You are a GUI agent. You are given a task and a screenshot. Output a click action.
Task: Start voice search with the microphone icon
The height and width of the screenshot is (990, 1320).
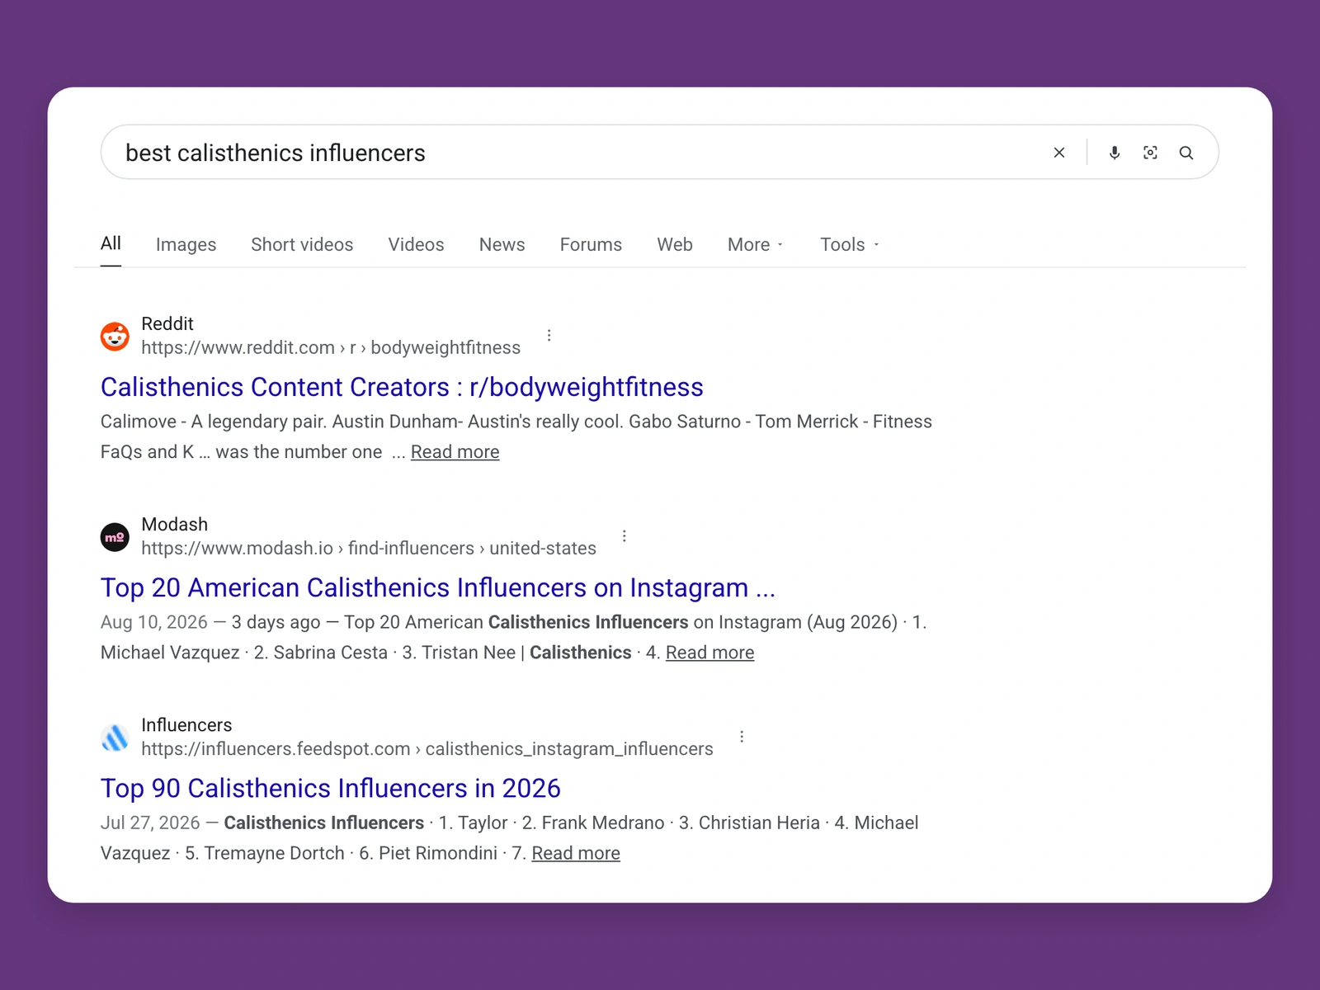click(x=1115, y=153)
